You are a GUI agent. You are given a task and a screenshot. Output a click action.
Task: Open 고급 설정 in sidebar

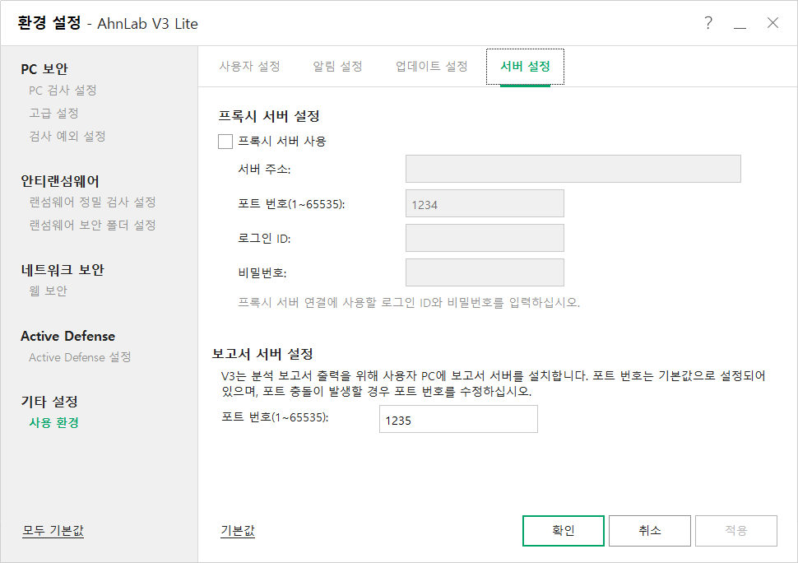coord(54,113)
